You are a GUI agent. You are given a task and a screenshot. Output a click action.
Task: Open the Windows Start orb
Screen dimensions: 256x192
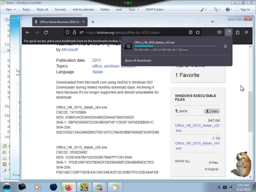6,187
